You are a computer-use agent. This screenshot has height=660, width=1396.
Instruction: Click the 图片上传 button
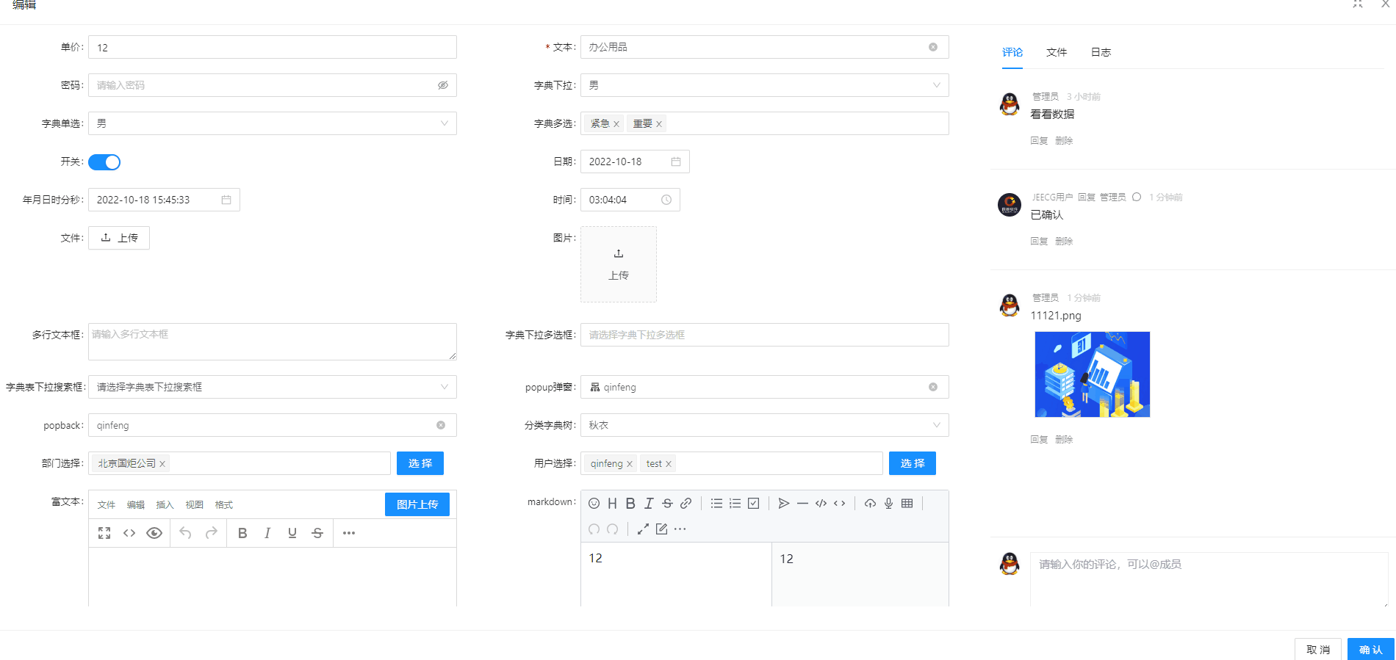click(417, 504)
